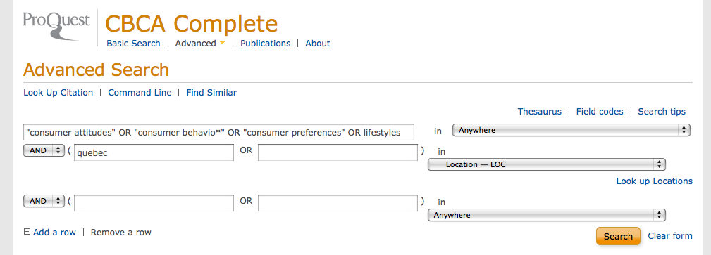711x255 pixels.
Task: Open the bottom row Anywhere dropdown
Action: click(x=546, y=215)
